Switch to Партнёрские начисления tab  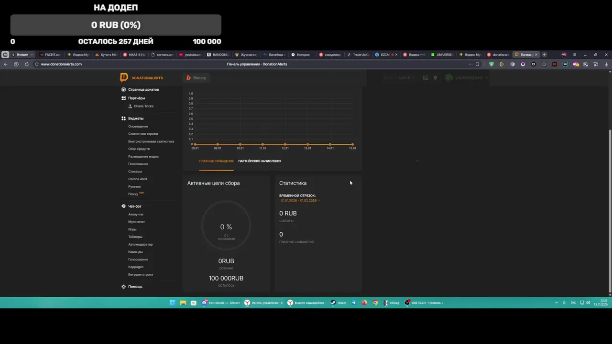pyautogui.click(x=260, y=161)
